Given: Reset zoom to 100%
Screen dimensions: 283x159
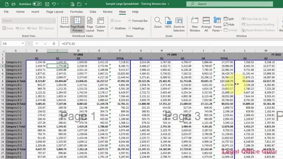Looking at the screenshot, I should coord(168,23).
